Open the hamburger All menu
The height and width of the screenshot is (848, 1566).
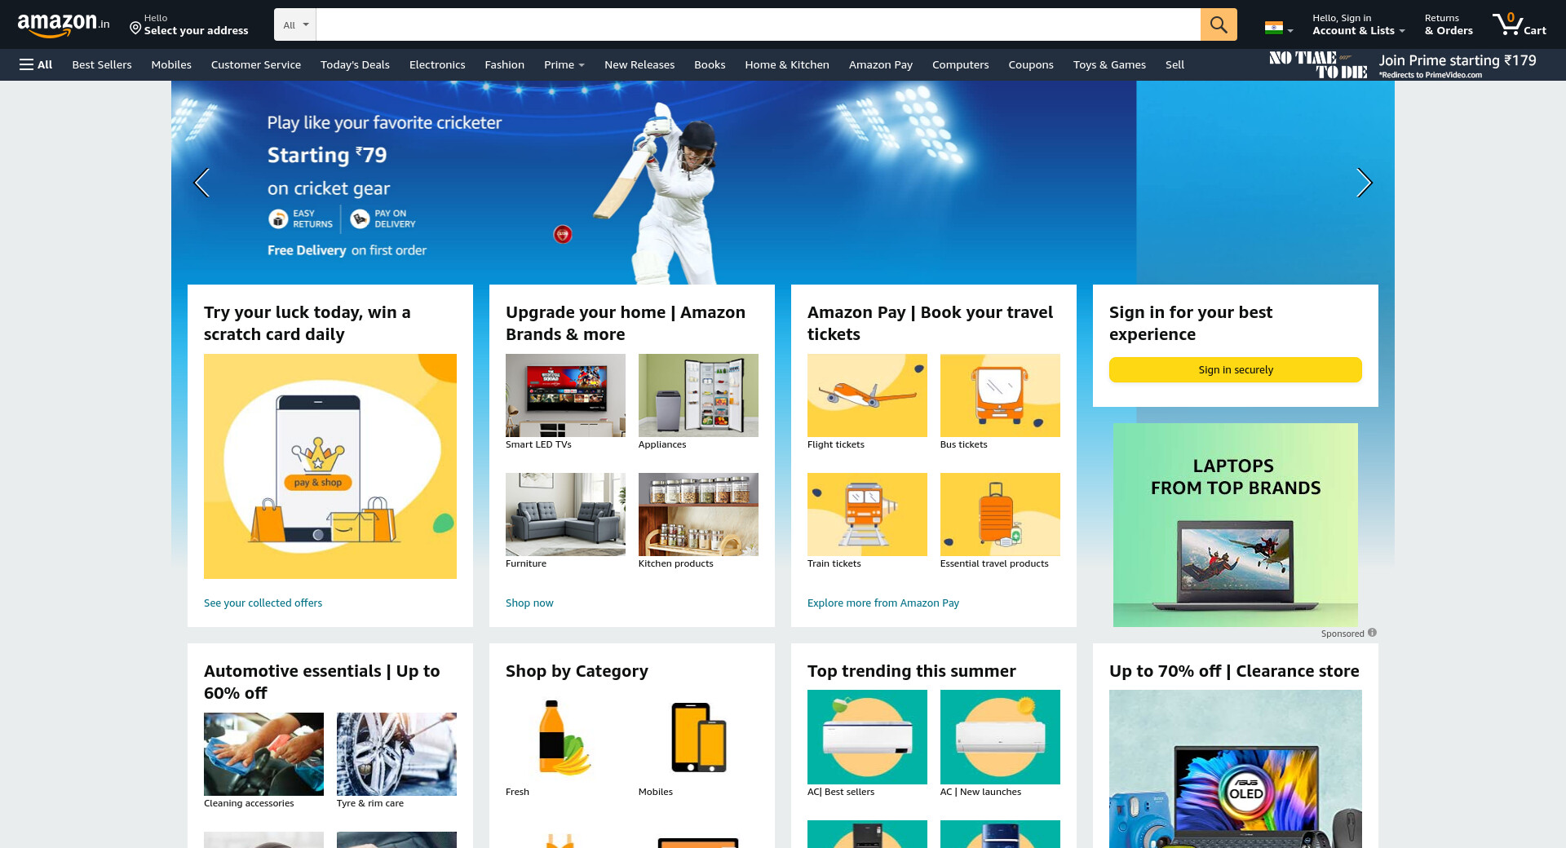pos(36,64)
